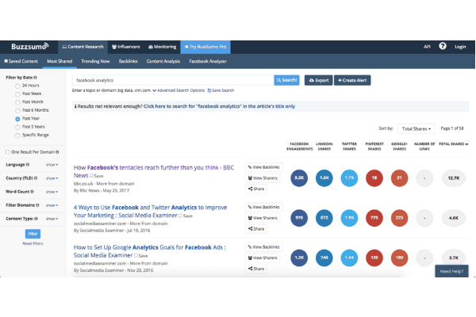
Task: Click Facebook engagements circle showing 1.2K
Action: click(x=299, y=258)
